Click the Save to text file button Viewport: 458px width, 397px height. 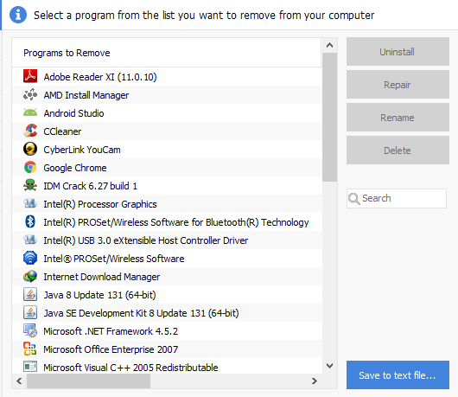(398, 375)
